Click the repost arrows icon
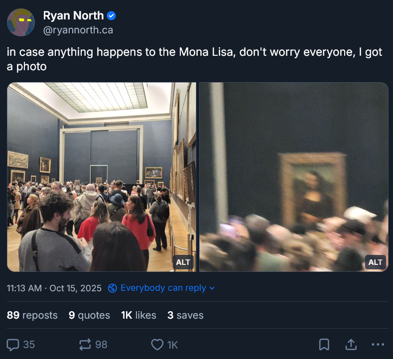 coord(85,344)
